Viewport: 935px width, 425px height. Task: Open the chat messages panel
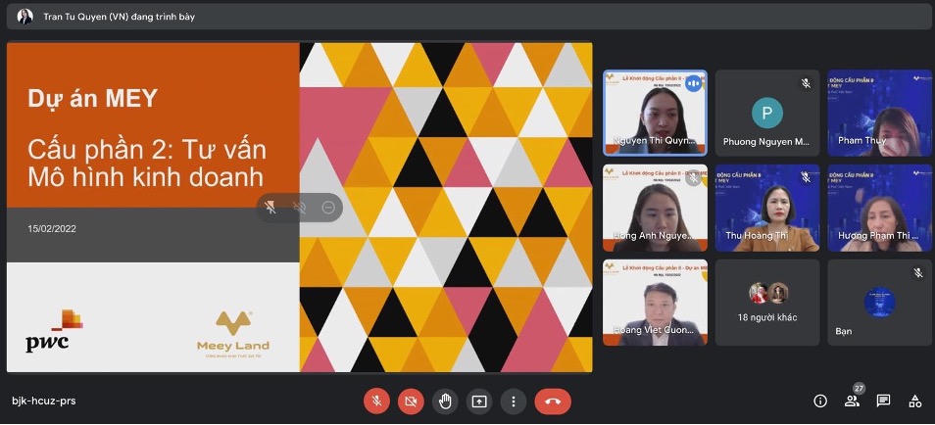[x=884, y=401]
